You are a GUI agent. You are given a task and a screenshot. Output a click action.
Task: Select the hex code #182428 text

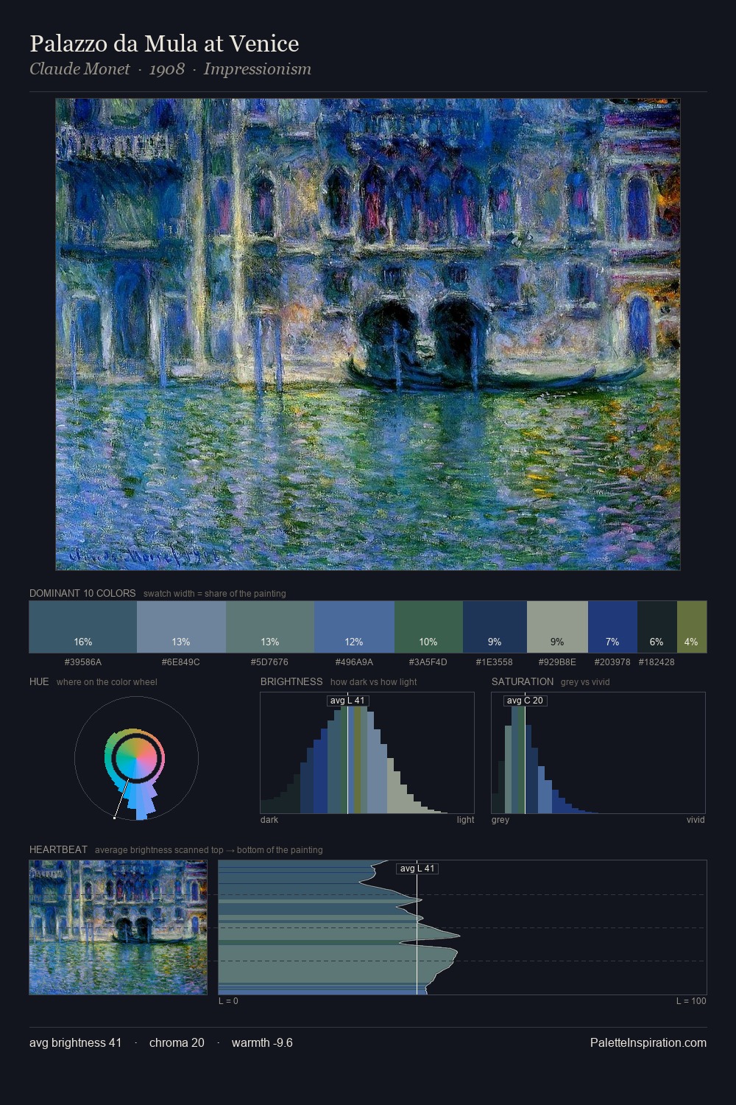(x=657, y=662)
